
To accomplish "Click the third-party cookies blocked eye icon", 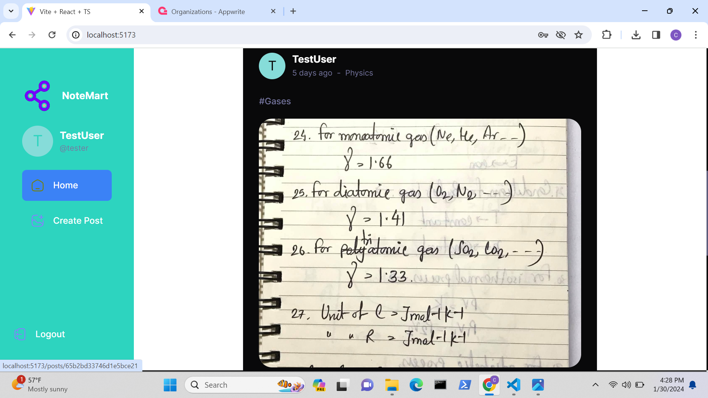I will (x=561, y=35).
